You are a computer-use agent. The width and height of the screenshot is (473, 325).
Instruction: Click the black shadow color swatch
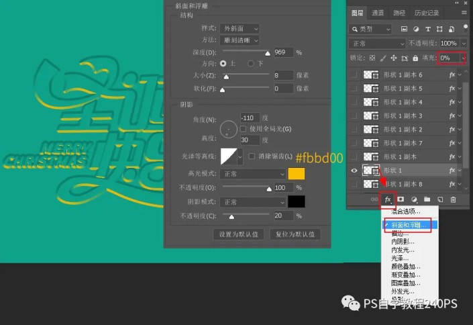click(x=297, y=201)
